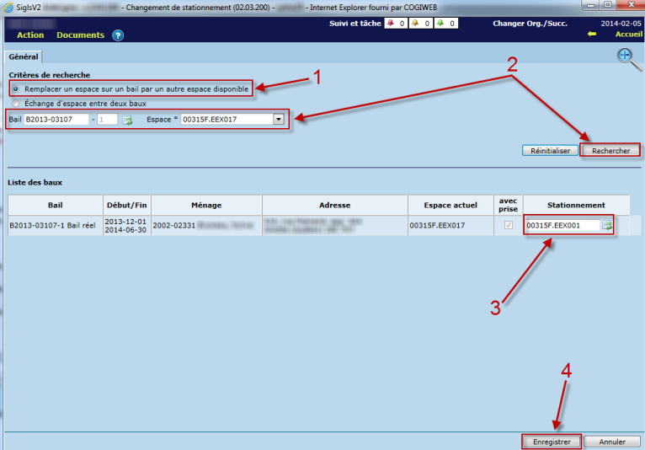Click Enregistrer to save changes
The width and height of the screenshot is (645, 450).
tap(552, 442)
